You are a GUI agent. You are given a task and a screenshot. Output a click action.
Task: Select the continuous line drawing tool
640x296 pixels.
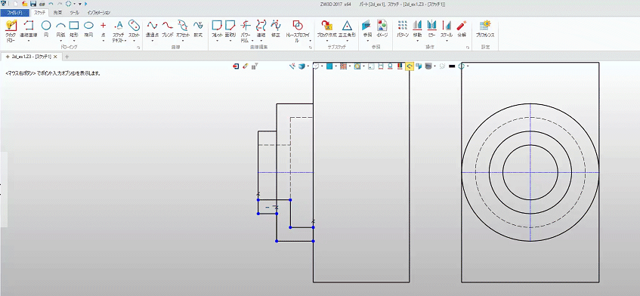[x=29, y=29]
